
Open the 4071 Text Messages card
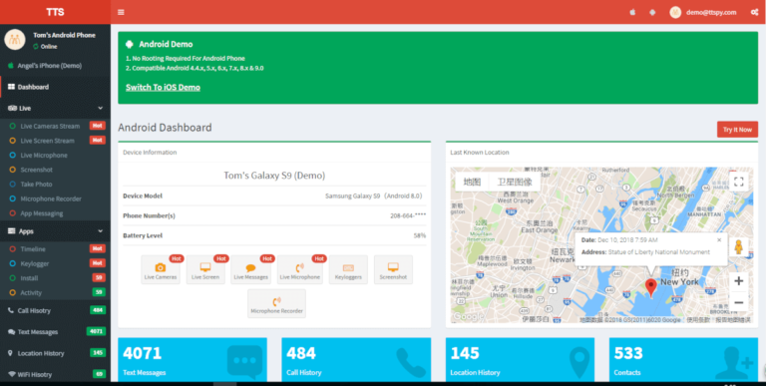pyautogui.click(x=192, y=360)
